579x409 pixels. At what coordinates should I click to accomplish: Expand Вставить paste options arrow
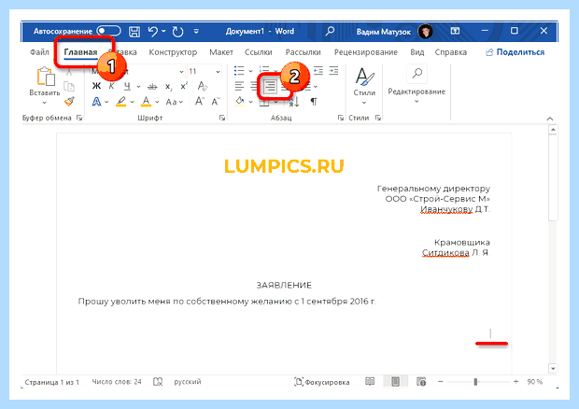pos(44,103)
